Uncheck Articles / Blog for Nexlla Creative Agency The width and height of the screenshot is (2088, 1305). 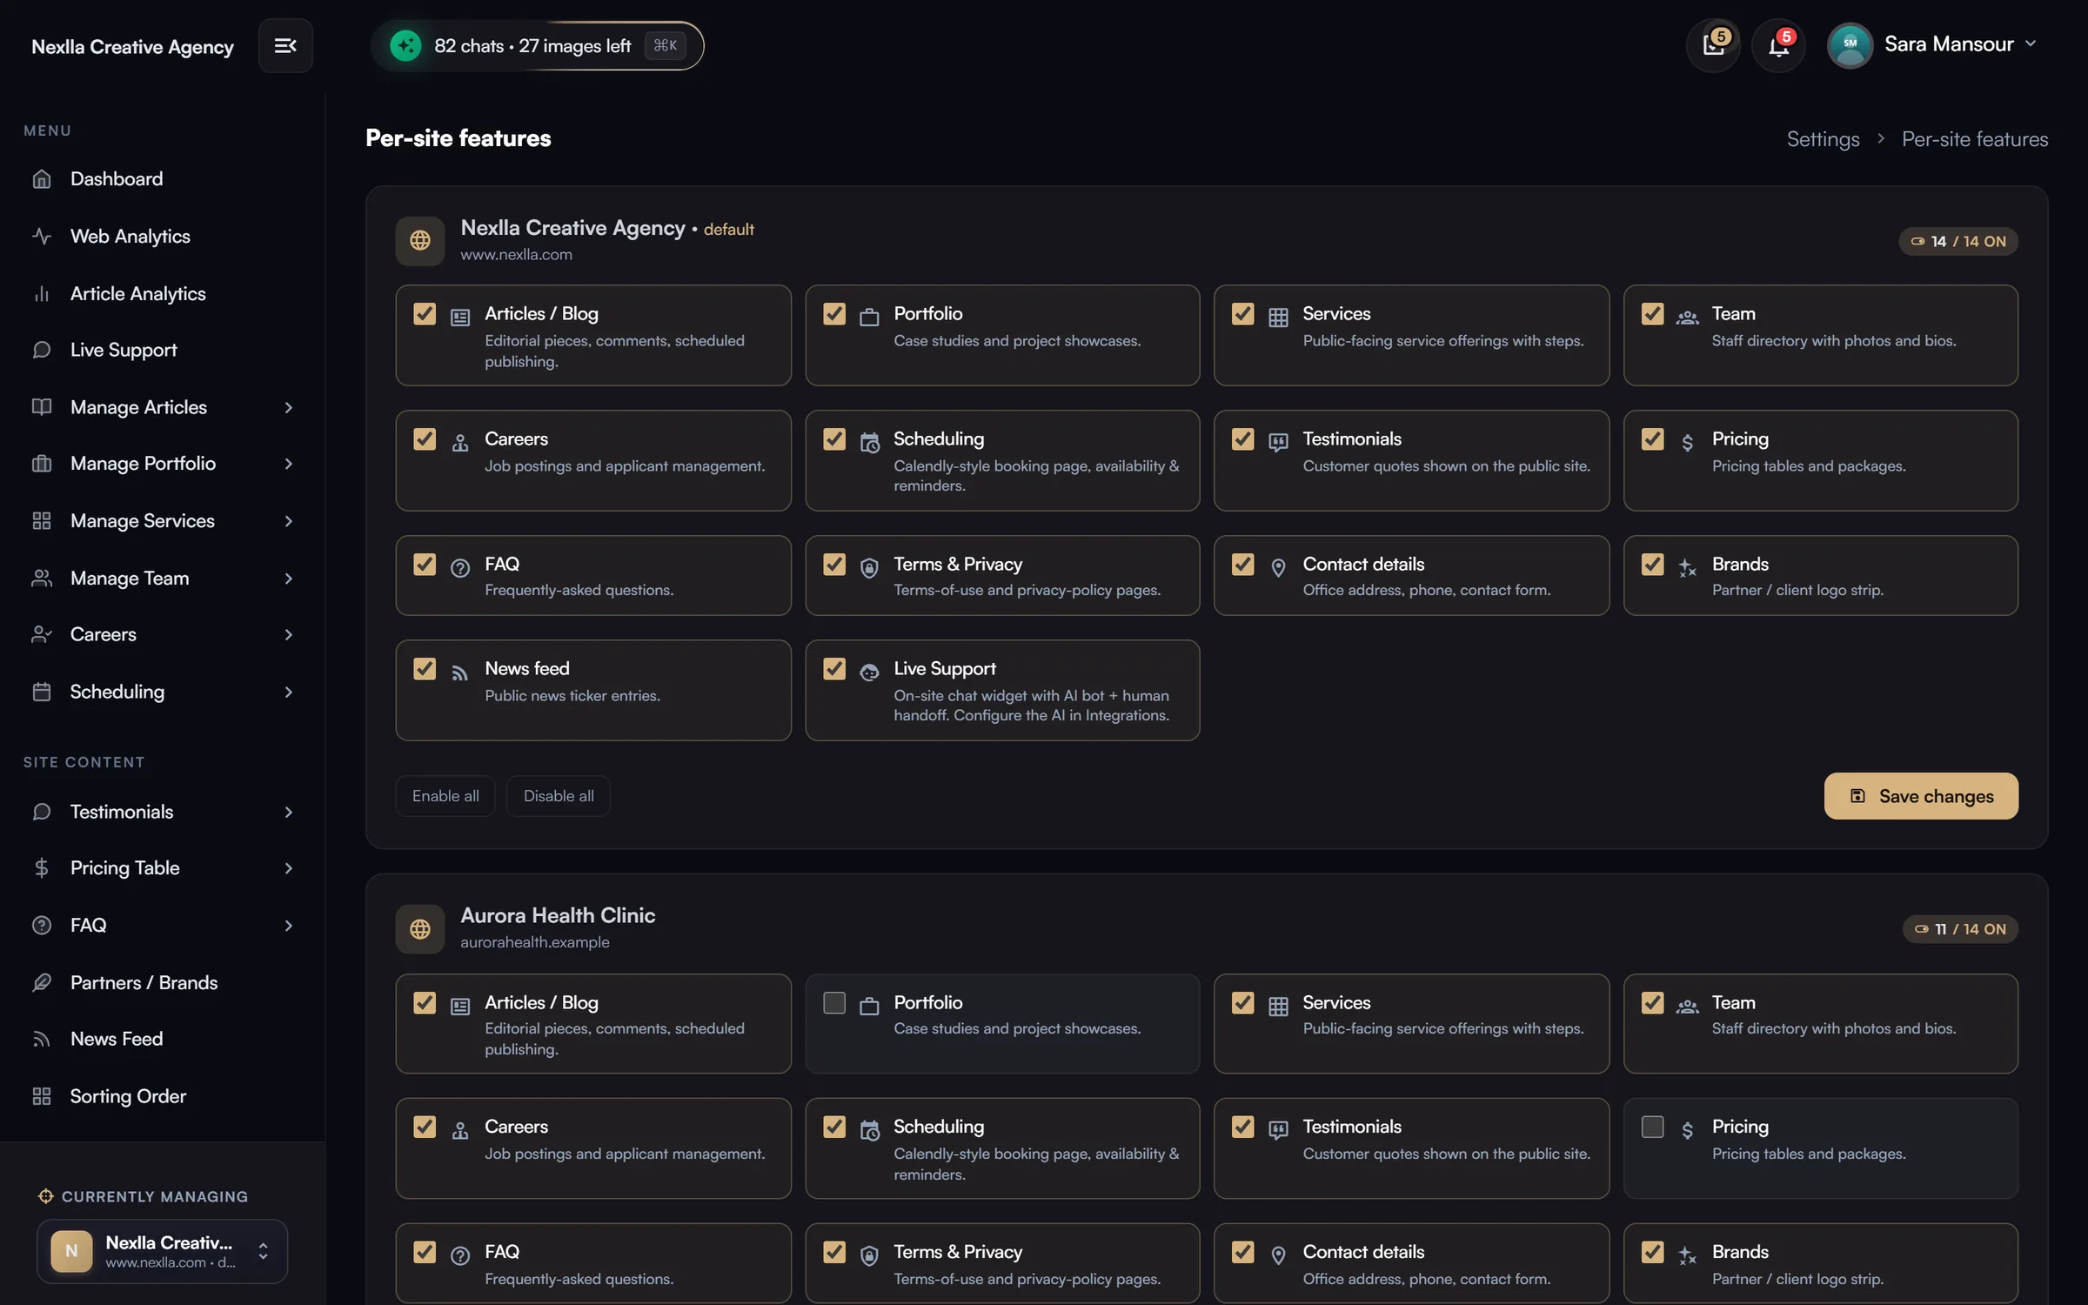click(425, 313)
